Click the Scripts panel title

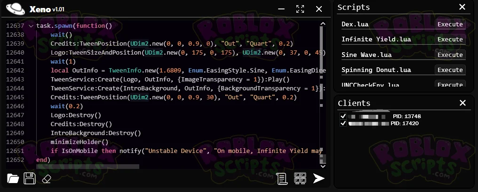click(354, 8)
